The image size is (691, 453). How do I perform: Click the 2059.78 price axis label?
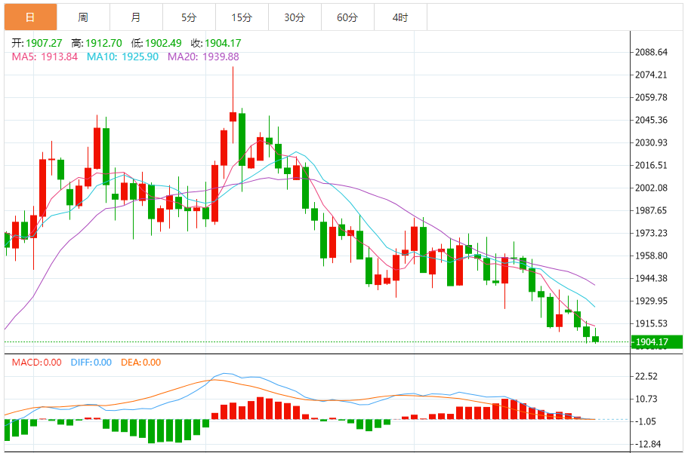pyautogui.click(x=651, y=97)
